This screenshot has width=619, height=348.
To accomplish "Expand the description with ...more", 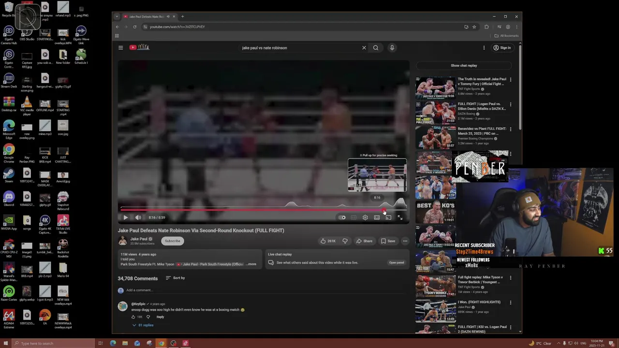I will (x=251, y=264).
